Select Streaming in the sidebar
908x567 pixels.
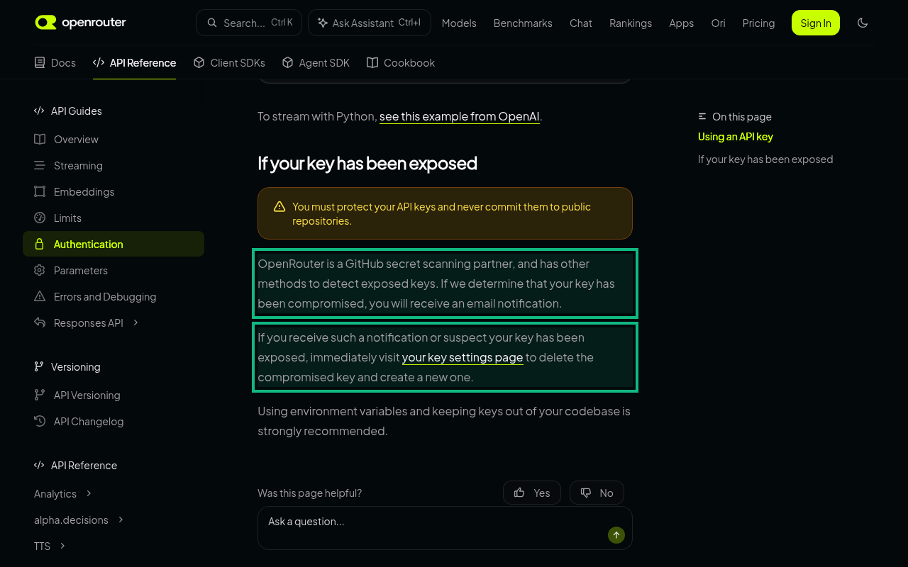(113, 165)
